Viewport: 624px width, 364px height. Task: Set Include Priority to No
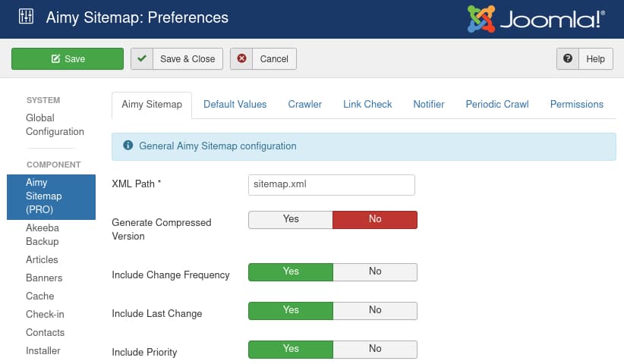click(x=375, y=349)
